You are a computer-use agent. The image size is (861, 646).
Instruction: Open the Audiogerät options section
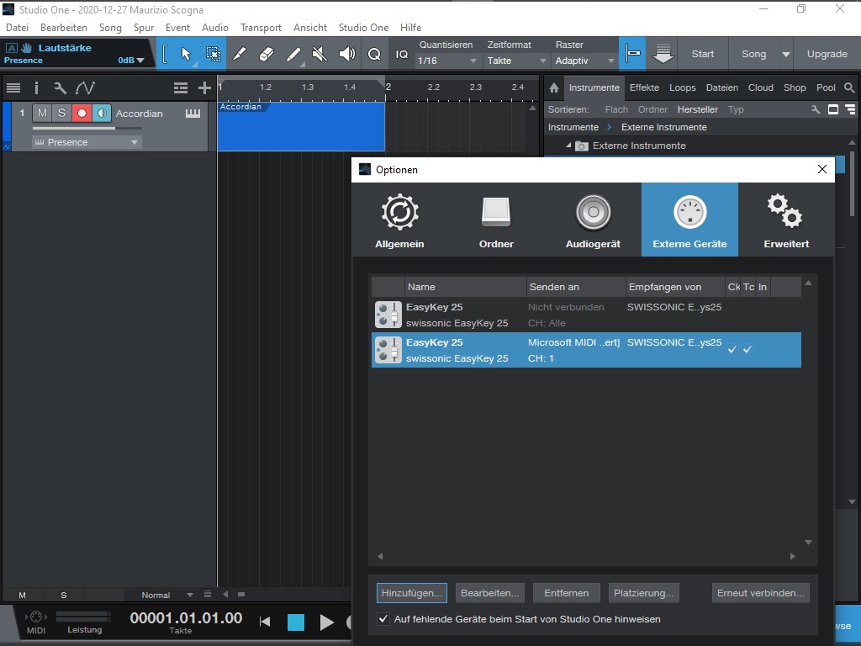click(x=593, y=220)
